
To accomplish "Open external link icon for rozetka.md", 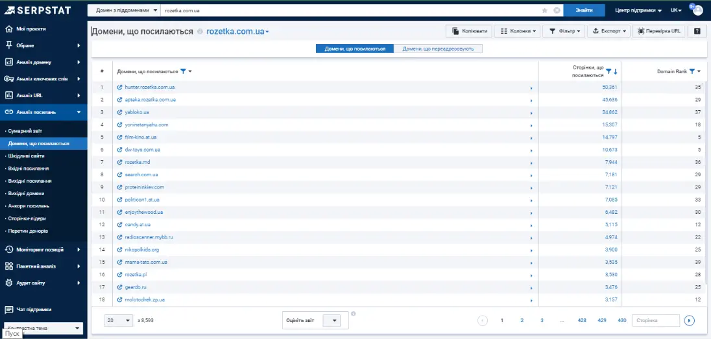I will pyautogui.click(x=120, y=162).
